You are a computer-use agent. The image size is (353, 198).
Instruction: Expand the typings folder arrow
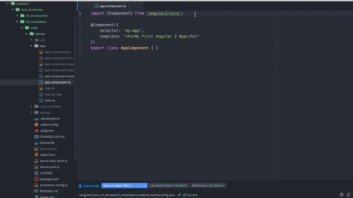[x=31, y=112]
